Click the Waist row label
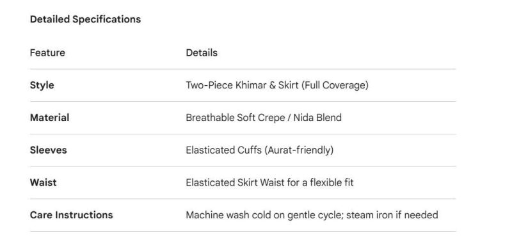The image size is (512, 240). (43, 182)
